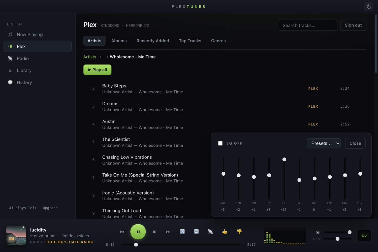Mute audio with the speaker icon

[318, 232]
